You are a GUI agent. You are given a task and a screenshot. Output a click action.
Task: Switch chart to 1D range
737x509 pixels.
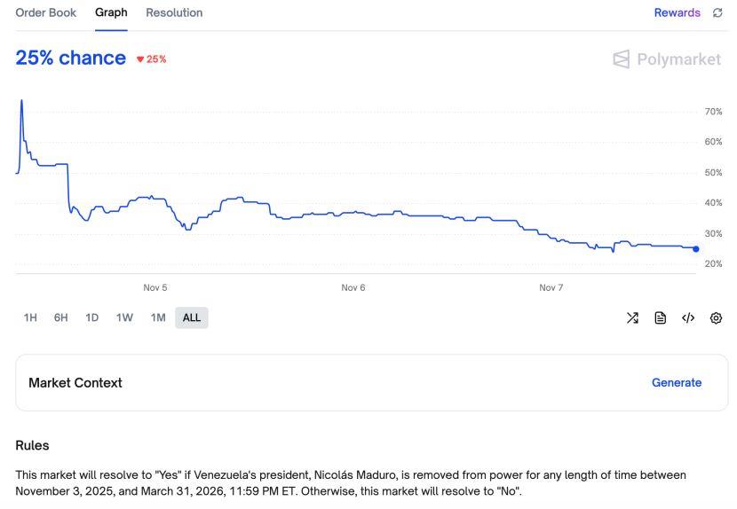click(91, 317)
